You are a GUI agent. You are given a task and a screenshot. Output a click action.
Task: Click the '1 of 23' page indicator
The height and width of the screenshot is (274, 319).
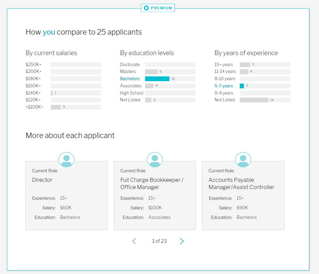point(159,241)
